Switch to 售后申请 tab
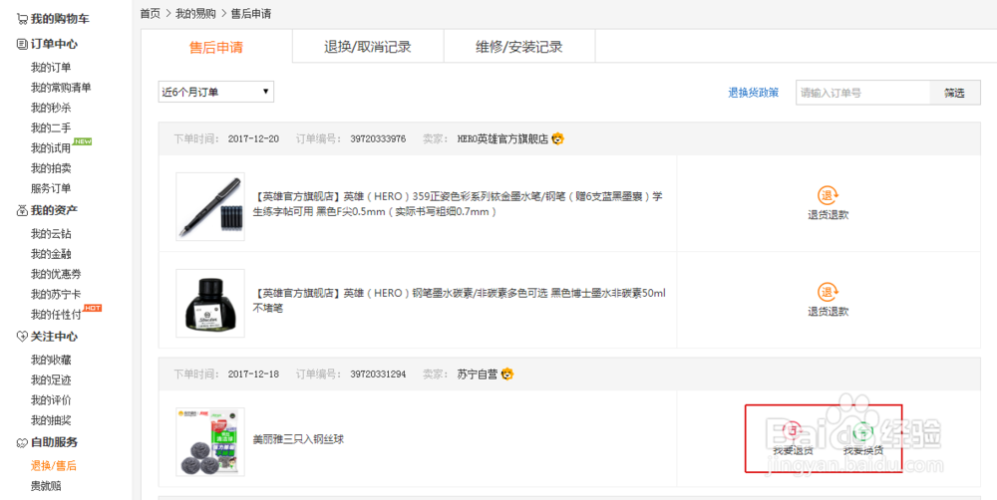 click(x=216, y=47)
